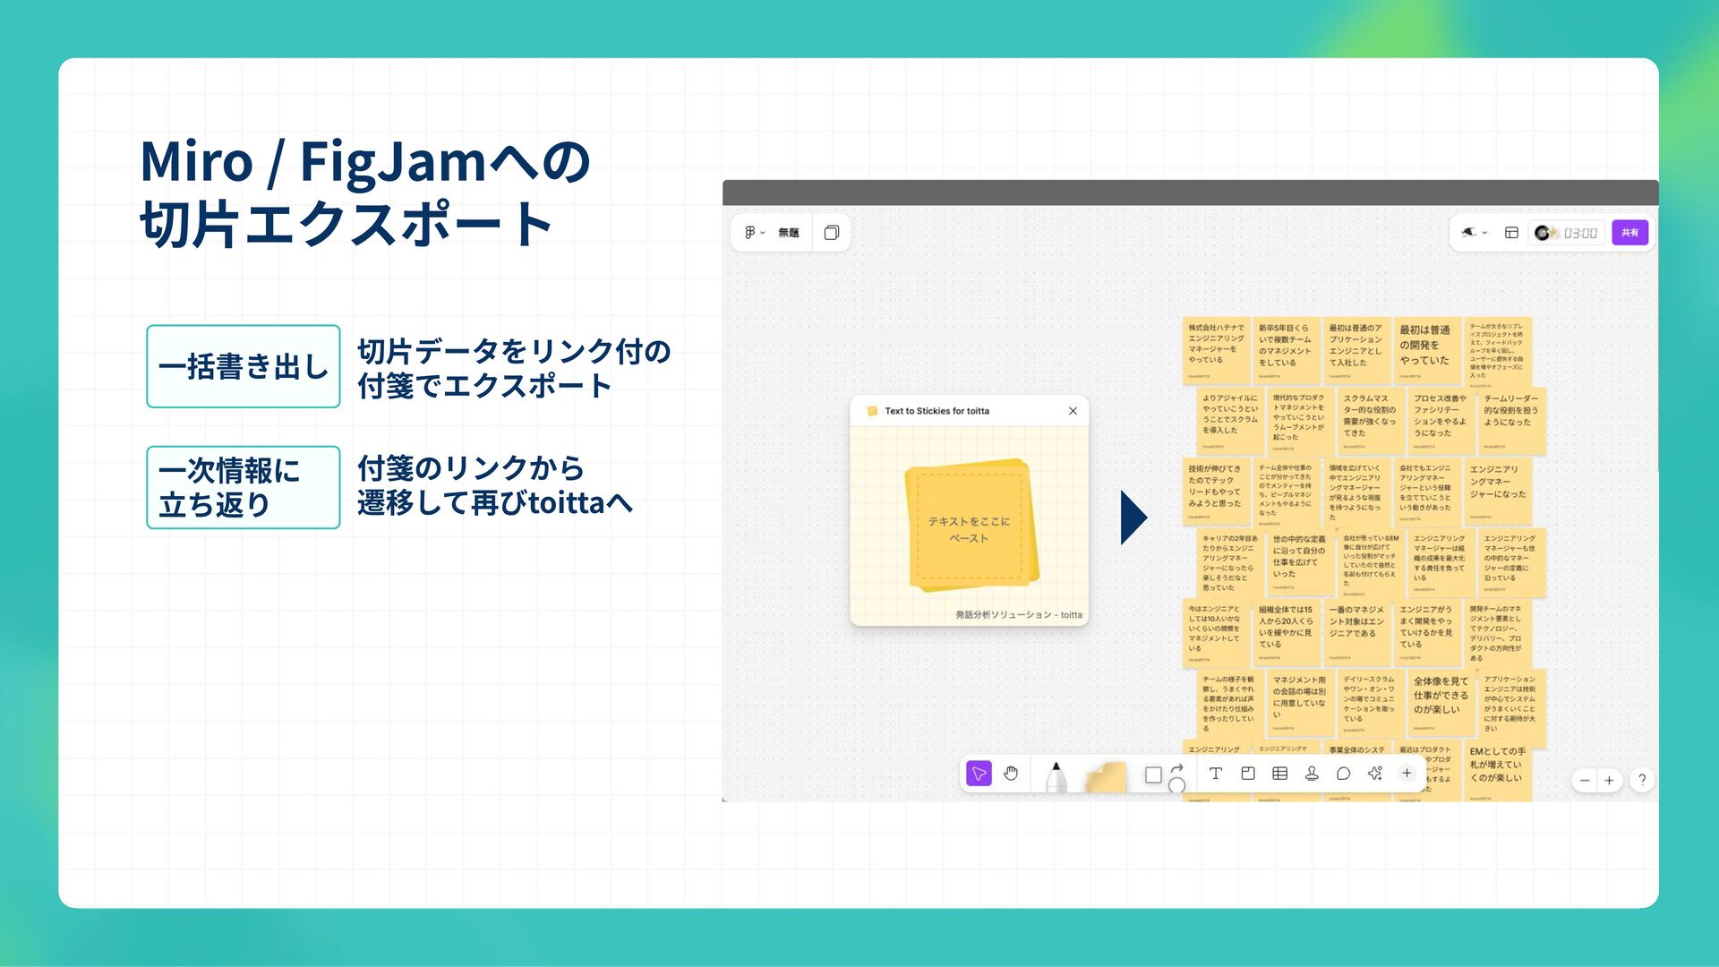1719x967 pixels.
Task: Click the text 付箋のリンクから遷移して再びtoittaへ
Action: (x=495, y=485)
